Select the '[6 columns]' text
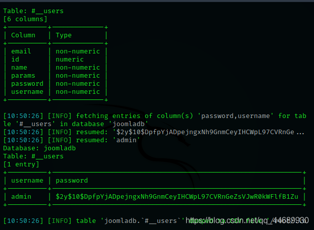This screenshot has width=314, height=230. [25, 19]
